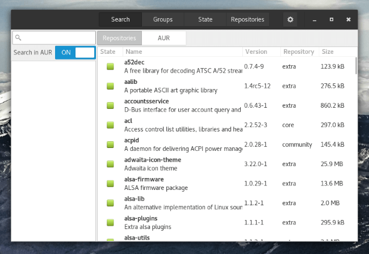
Task: Click the 13.6 MB size cell
Action: coord(332,184)
